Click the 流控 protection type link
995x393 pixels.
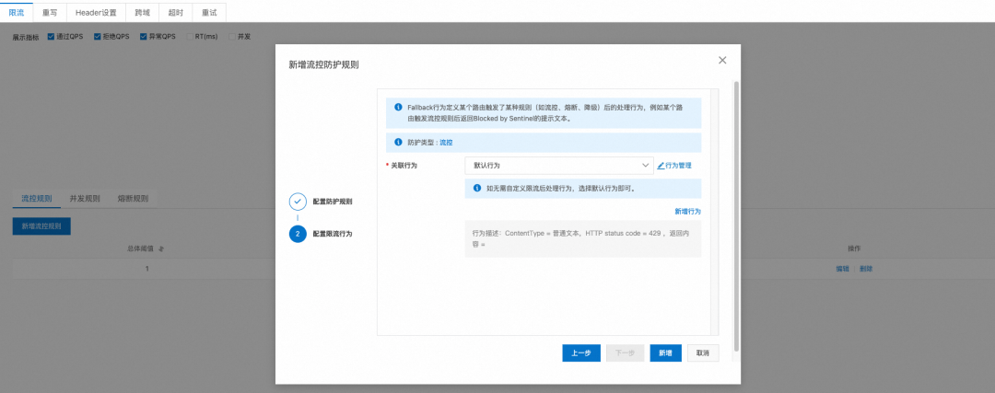pos(446,143)
